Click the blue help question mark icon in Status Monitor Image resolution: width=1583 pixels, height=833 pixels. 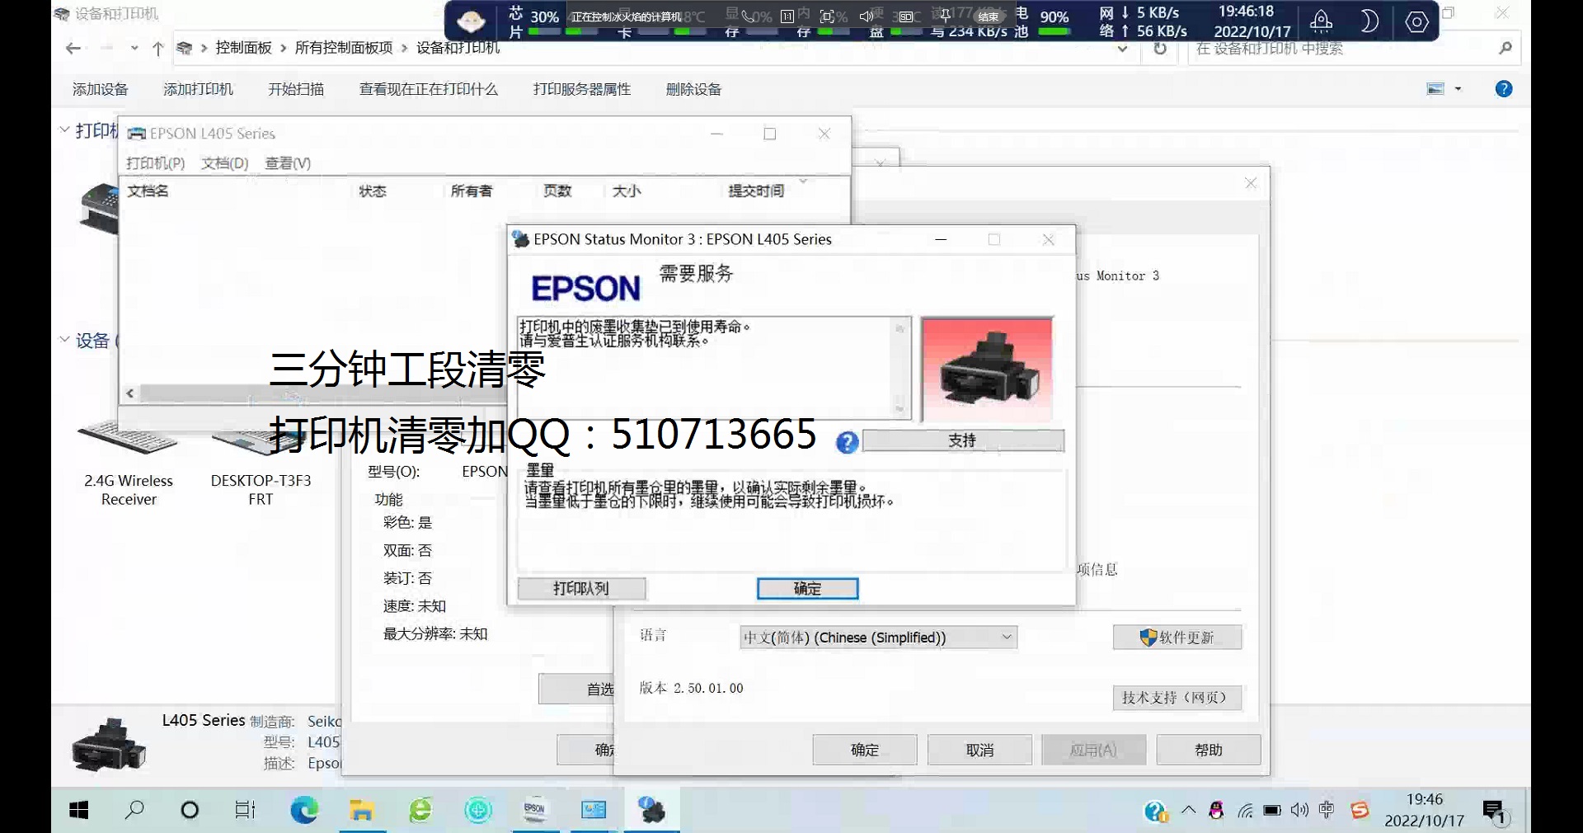point(847,443)
